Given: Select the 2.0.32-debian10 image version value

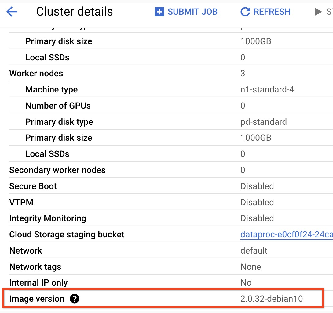Looking at the screenshot, I should [272, 299].
